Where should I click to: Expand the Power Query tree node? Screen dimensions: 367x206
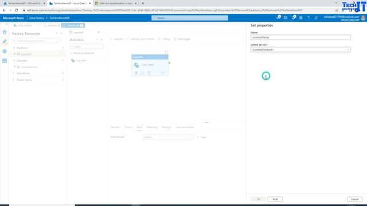(x=14, y=80)
